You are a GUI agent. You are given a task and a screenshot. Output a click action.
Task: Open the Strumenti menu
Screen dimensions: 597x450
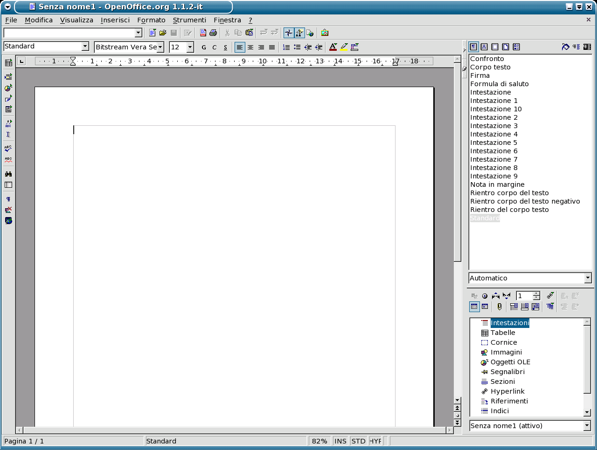[189, 20]
